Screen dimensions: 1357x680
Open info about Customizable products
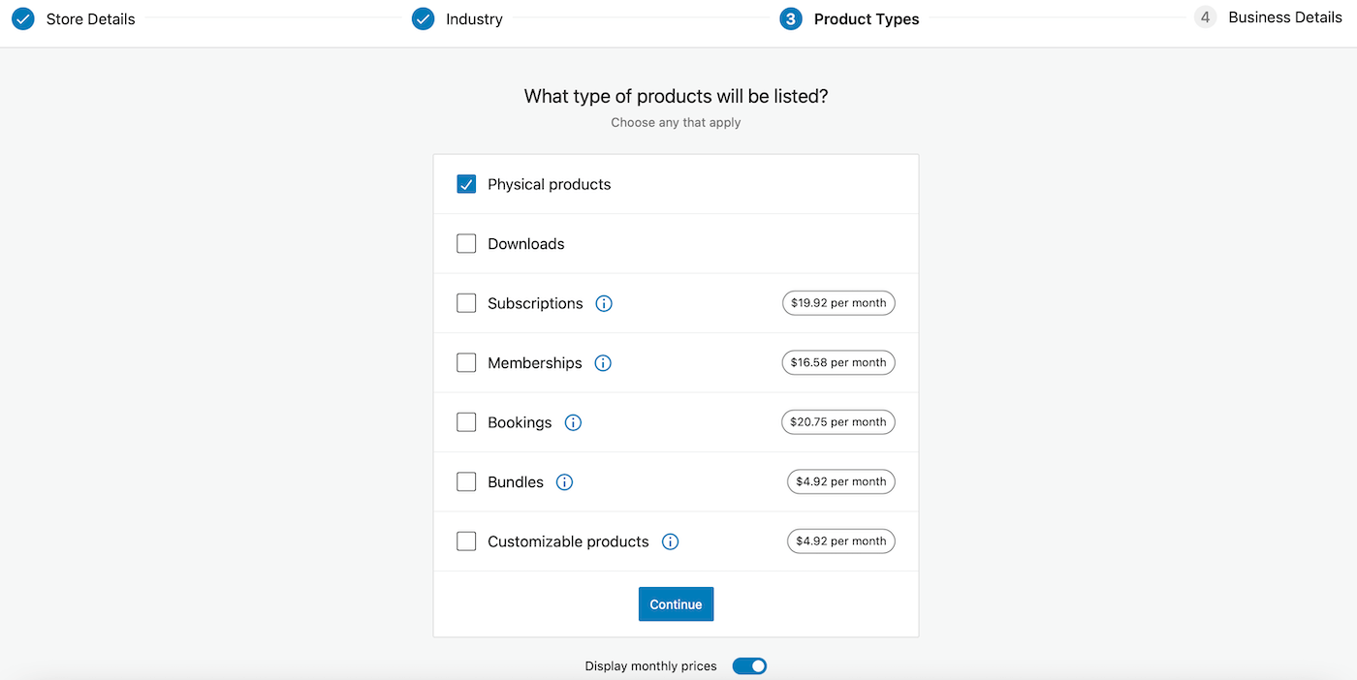tap(670, 541)
